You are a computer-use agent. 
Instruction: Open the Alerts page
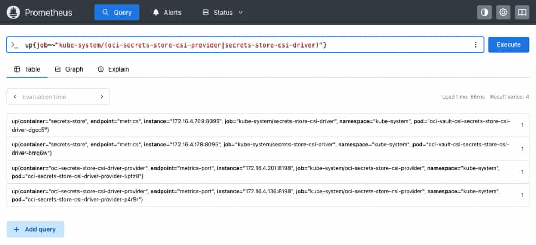pyautogui.click(x=167, y=13)
